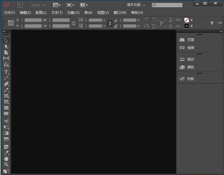The image size is (224, 175).
Task: Open the 对象(O) menu
Action: point(73,13)
